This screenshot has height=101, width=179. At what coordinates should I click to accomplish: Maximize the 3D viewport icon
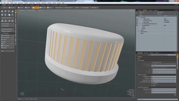pos(130,10)
